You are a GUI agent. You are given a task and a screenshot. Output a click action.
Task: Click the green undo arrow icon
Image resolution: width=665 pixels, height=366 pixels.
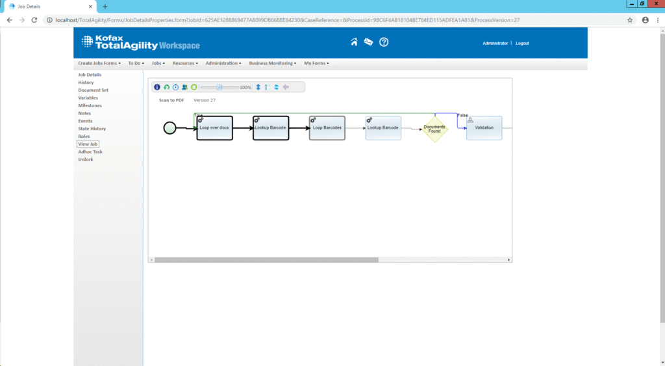166,87
